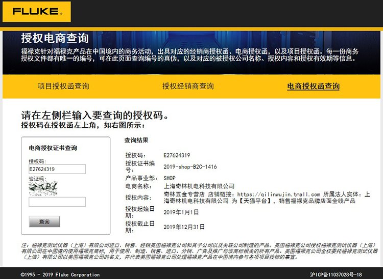
Task: Click the certificate number 2019-shop-B2C-1416
Action: click(190, 167)
